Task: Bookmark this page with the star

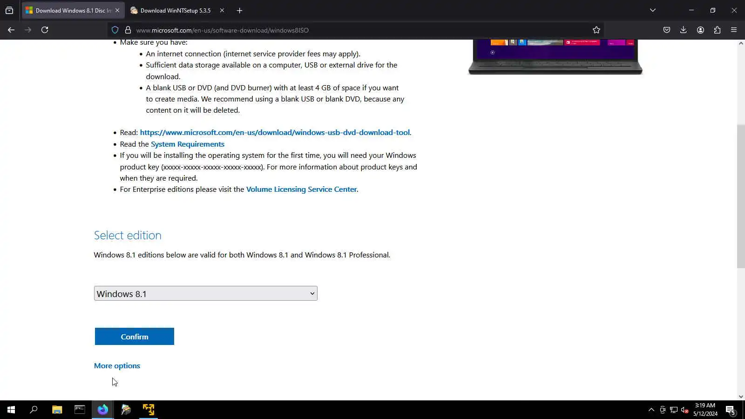Action: pyautogui.click(x=596, y=30)
